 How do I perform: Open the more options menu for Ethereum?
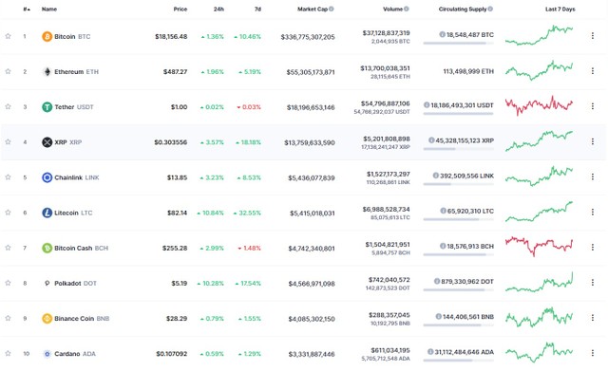point(593,71)
